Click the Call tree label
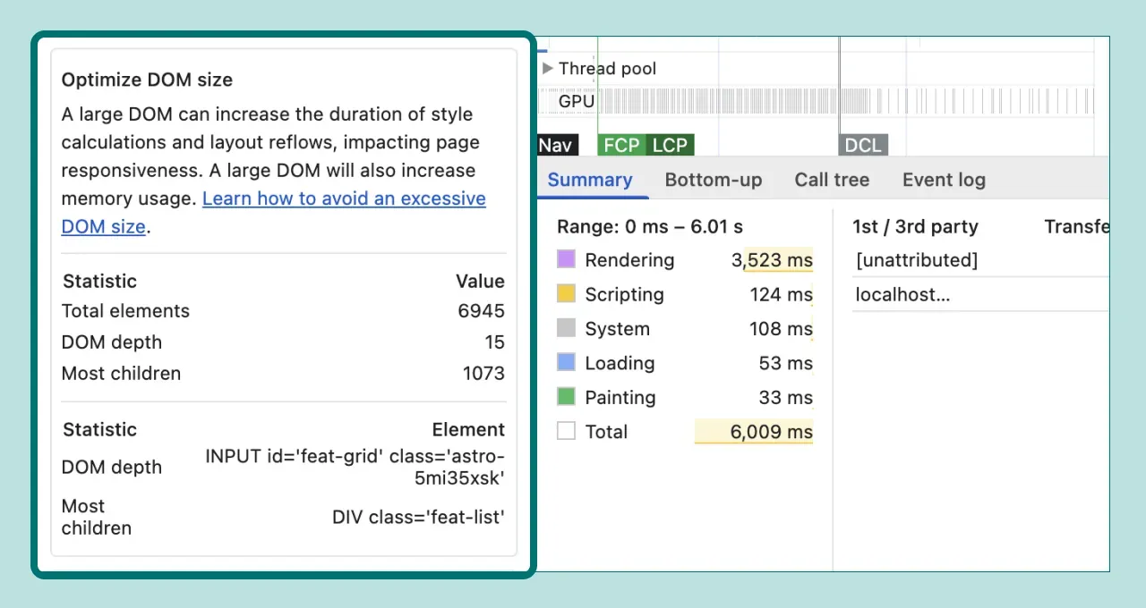This screenshot has width=1146, height=608. [x=832, y=180]
